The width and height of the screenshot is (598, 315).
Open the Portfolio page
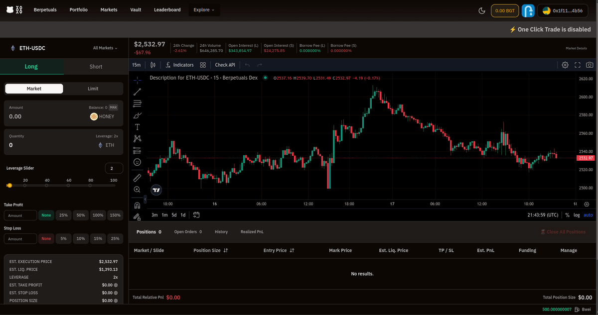79,10
